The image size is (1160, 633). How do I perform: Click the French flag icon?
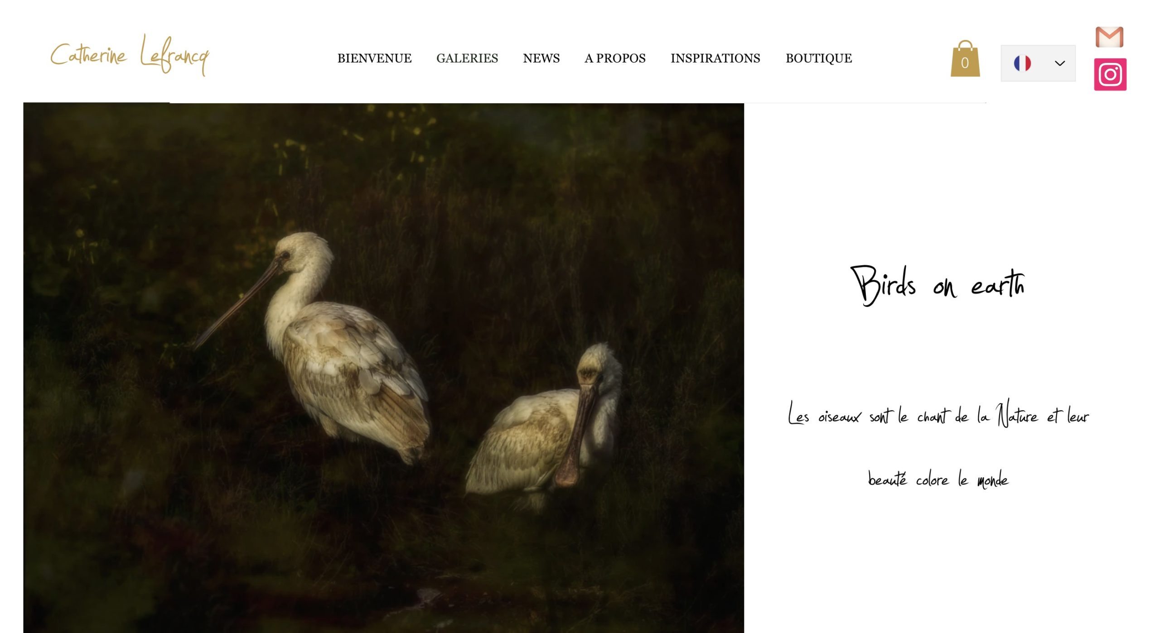pos(1022,63)
